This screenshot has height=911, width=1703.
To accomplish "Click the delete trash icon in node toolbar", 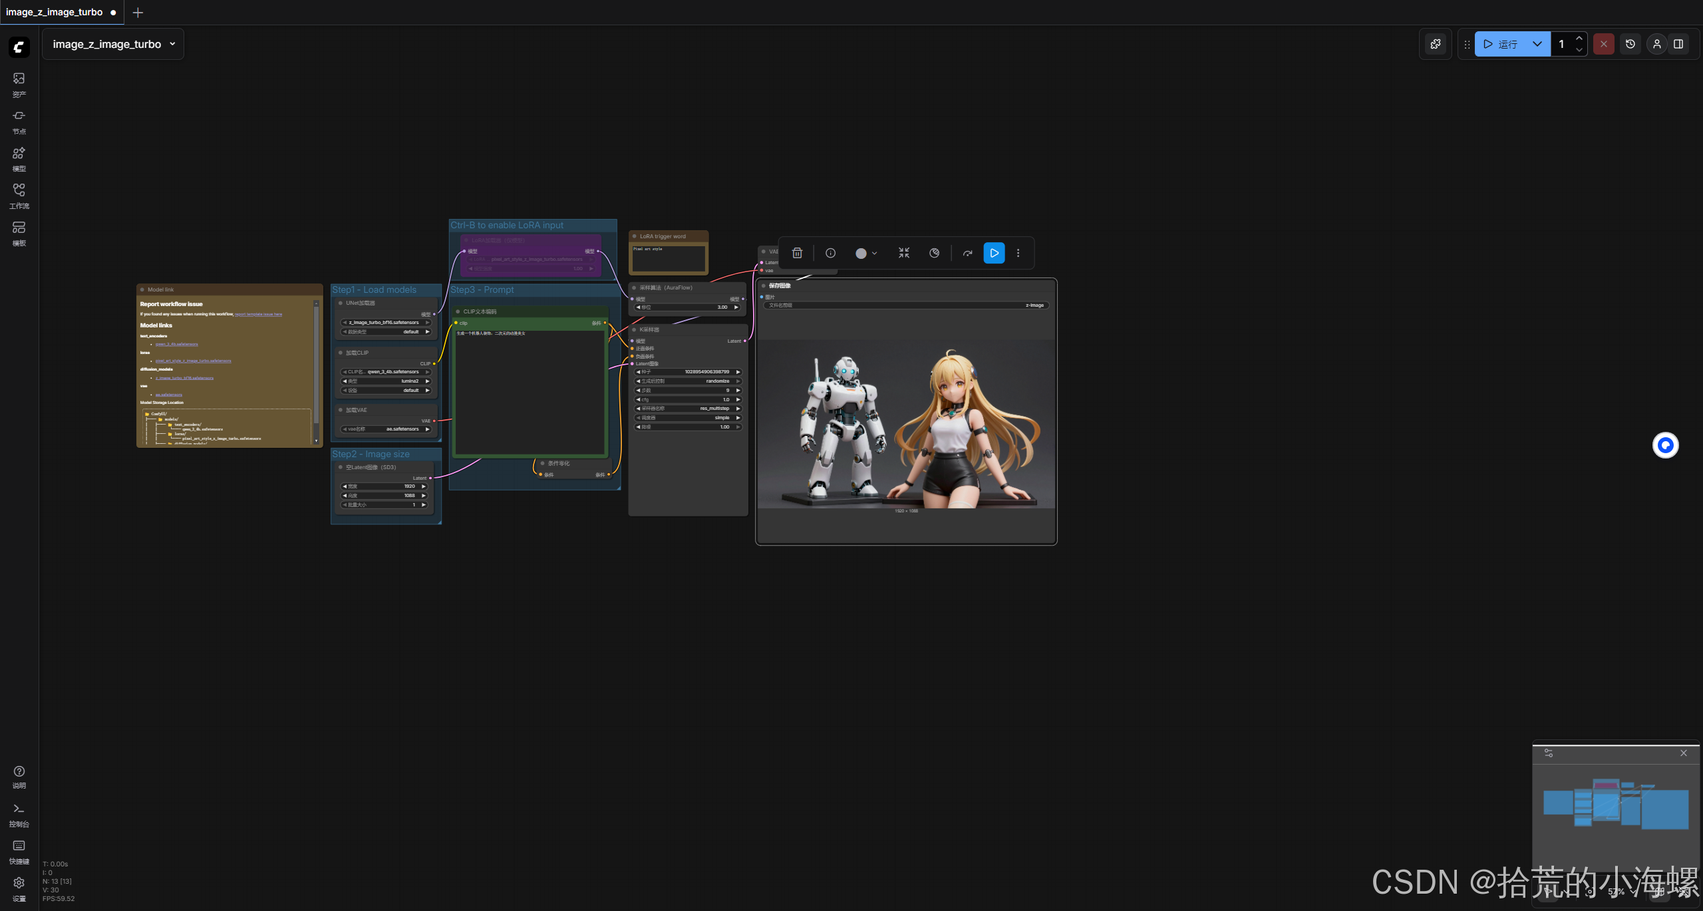I will coord(797,253).
